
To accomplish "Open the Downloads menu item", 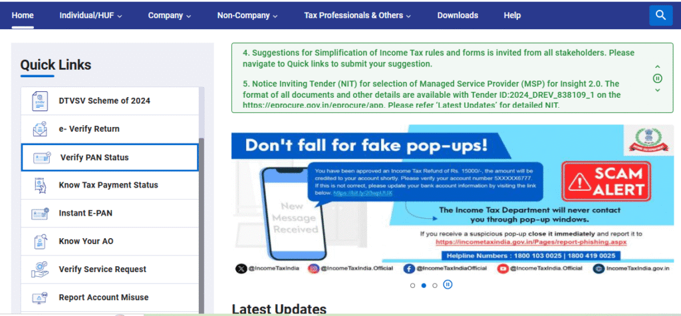I will [x=458, y=15].
